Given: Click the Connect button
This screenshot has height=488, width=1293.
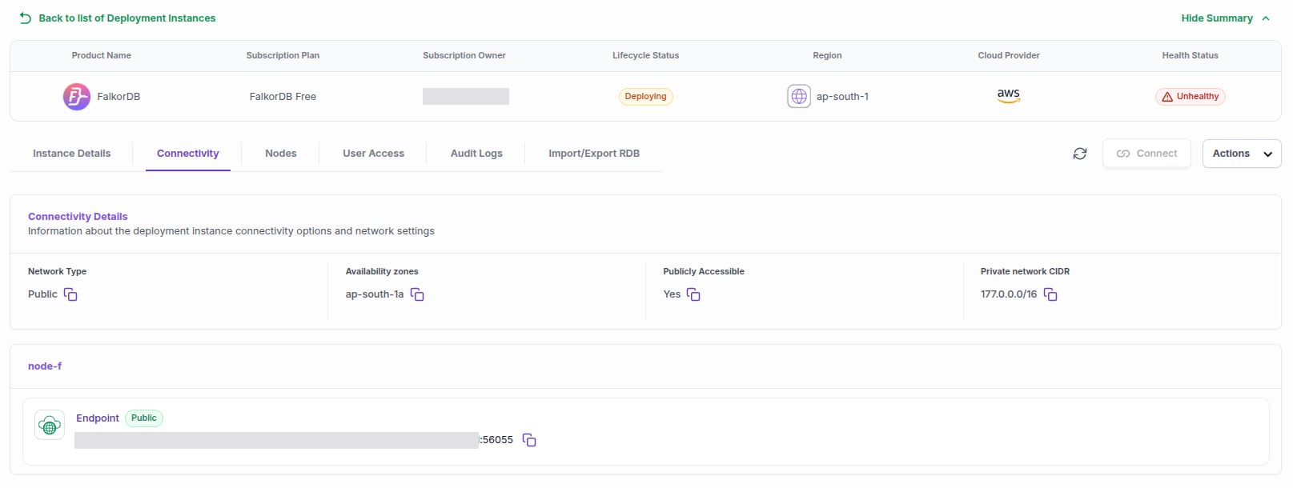Looking at the screenshot, I should tap(1146, 154).
